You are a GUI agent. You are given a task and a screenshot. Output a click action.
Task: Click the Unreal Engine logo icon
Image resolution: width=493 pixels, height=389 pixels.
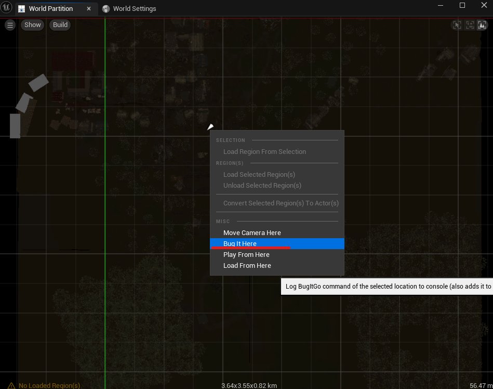coord(6,7)
